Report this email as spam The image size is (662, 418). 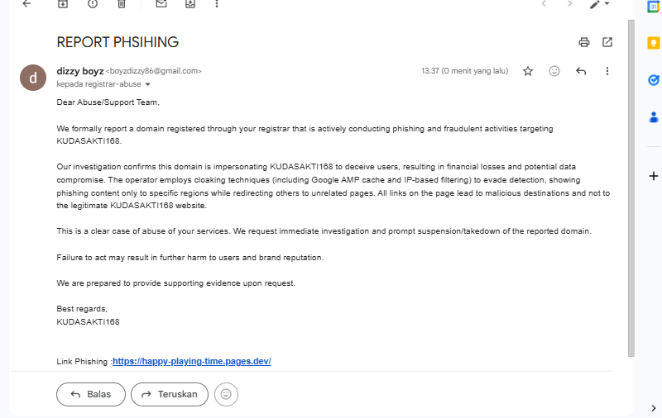92,4
